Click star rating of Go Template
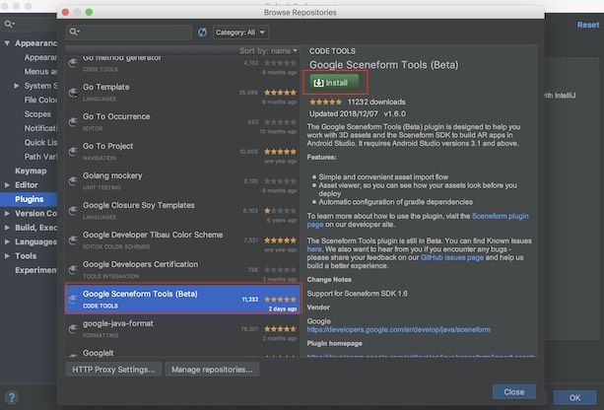Image resolution: width=604 pixels, height=410 pixels. pos(280,93)
